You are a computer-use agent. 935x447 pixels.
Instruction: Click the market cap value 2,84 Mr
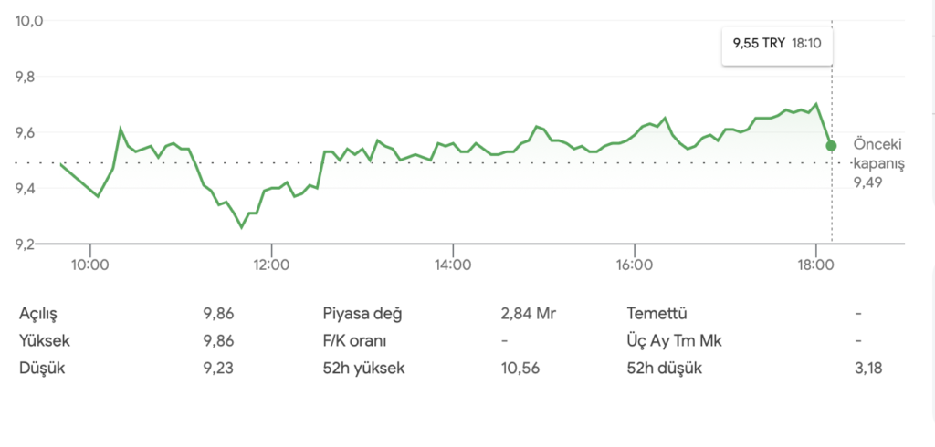(528, 314)
